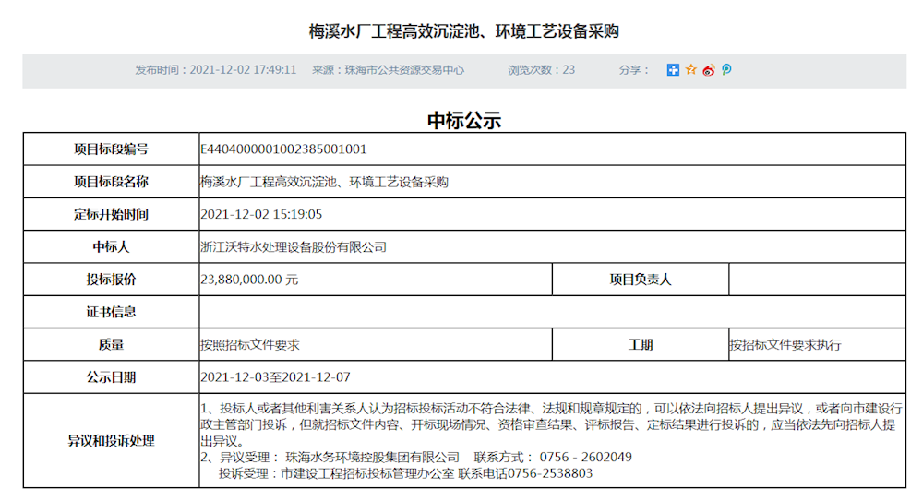This screenshot has height=501, width=923.
Task: Click the Tencent Weibo share icon
Action: point(726,70)
